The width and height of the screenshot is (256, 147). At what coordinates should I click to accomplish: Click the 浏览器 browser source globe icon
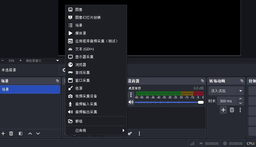coord(70,65)
